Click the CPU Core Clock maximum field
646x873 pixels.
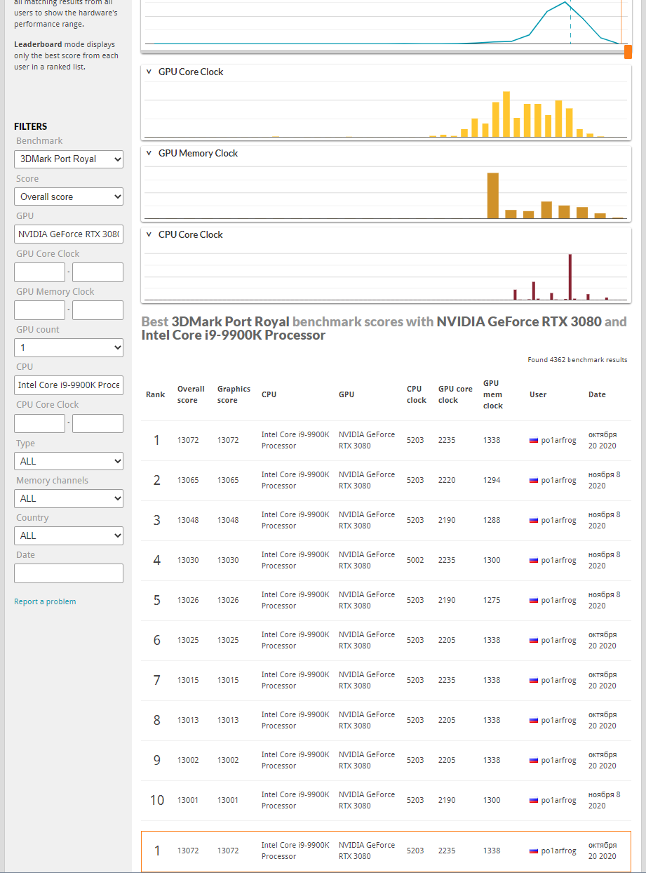pos(97,423)
